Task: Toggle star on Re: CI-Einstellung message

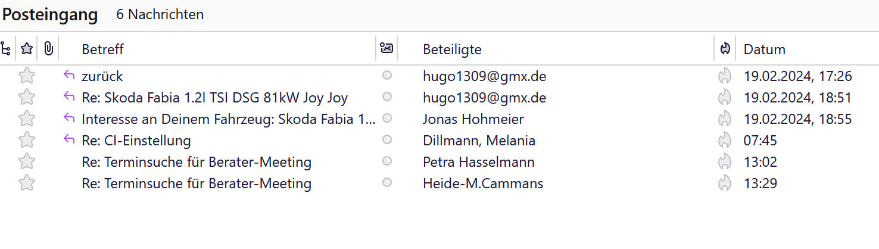Action: coord(27,141)
